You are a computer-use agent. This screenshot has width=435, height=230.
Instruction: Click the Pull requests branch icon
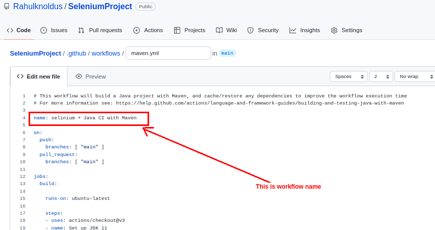pyautogui.click(x=81, y=30)
